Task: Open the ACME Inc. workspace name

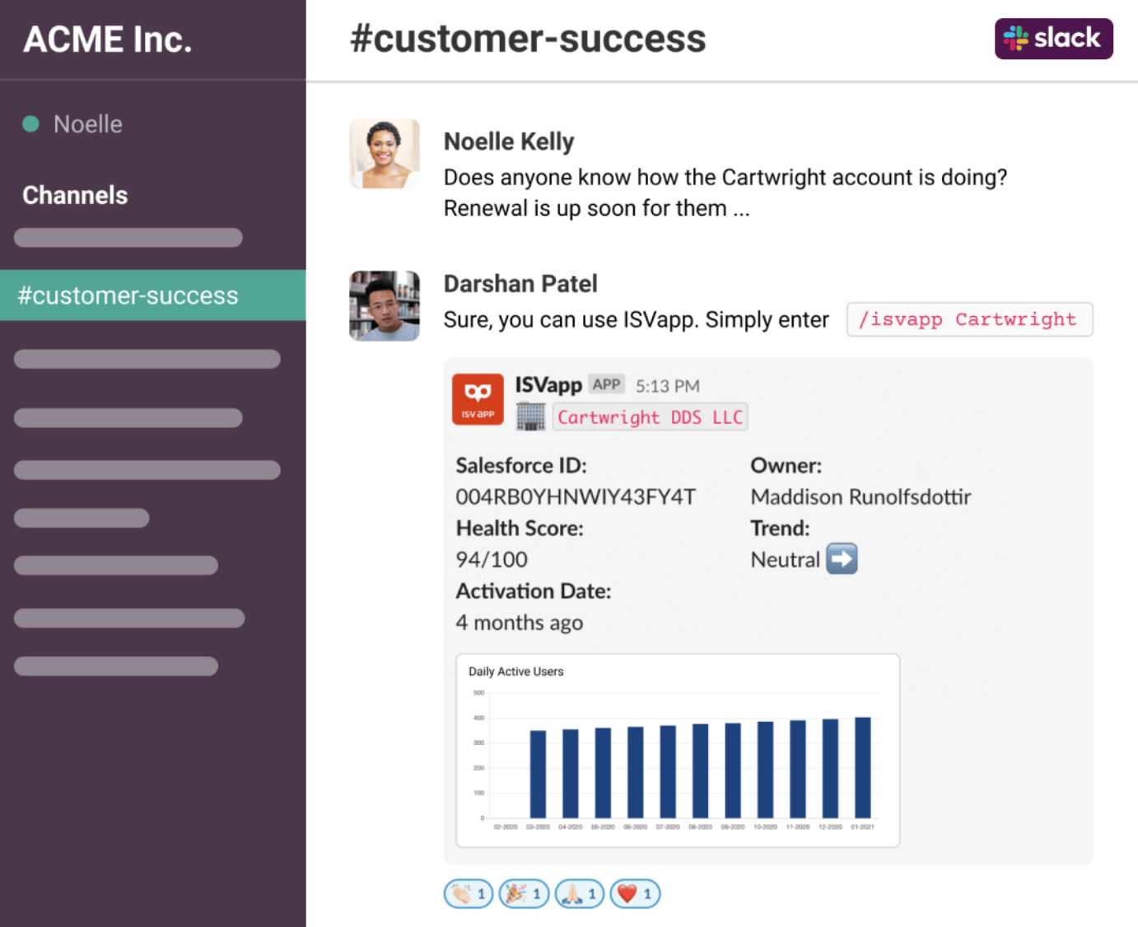Action: (108, 39)
